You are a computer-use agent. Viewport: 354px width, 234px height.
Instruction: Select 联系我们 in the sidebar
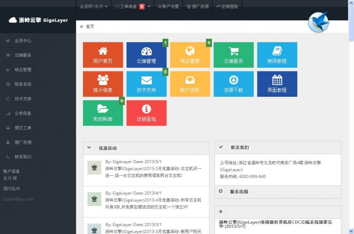(x=38, y=157)
